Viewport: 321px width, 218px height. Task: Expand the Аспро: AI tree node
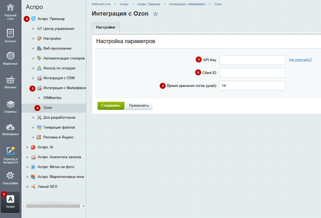(x=27, y=147)
